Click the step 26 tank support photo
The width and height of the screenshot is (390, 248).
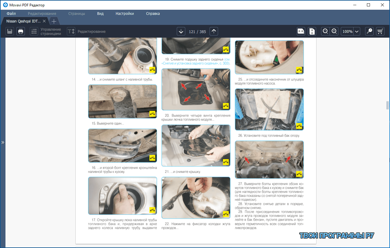click(x=269, y=109)
